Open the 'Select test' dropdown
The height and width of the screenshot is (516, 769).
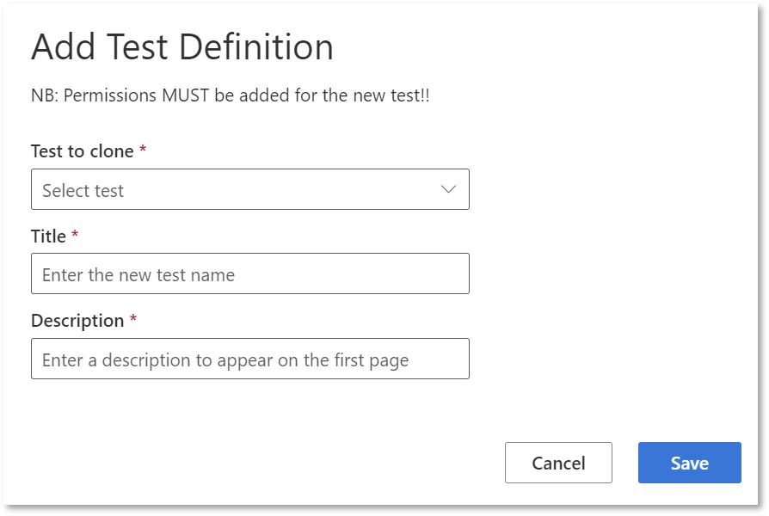(250, 189)
